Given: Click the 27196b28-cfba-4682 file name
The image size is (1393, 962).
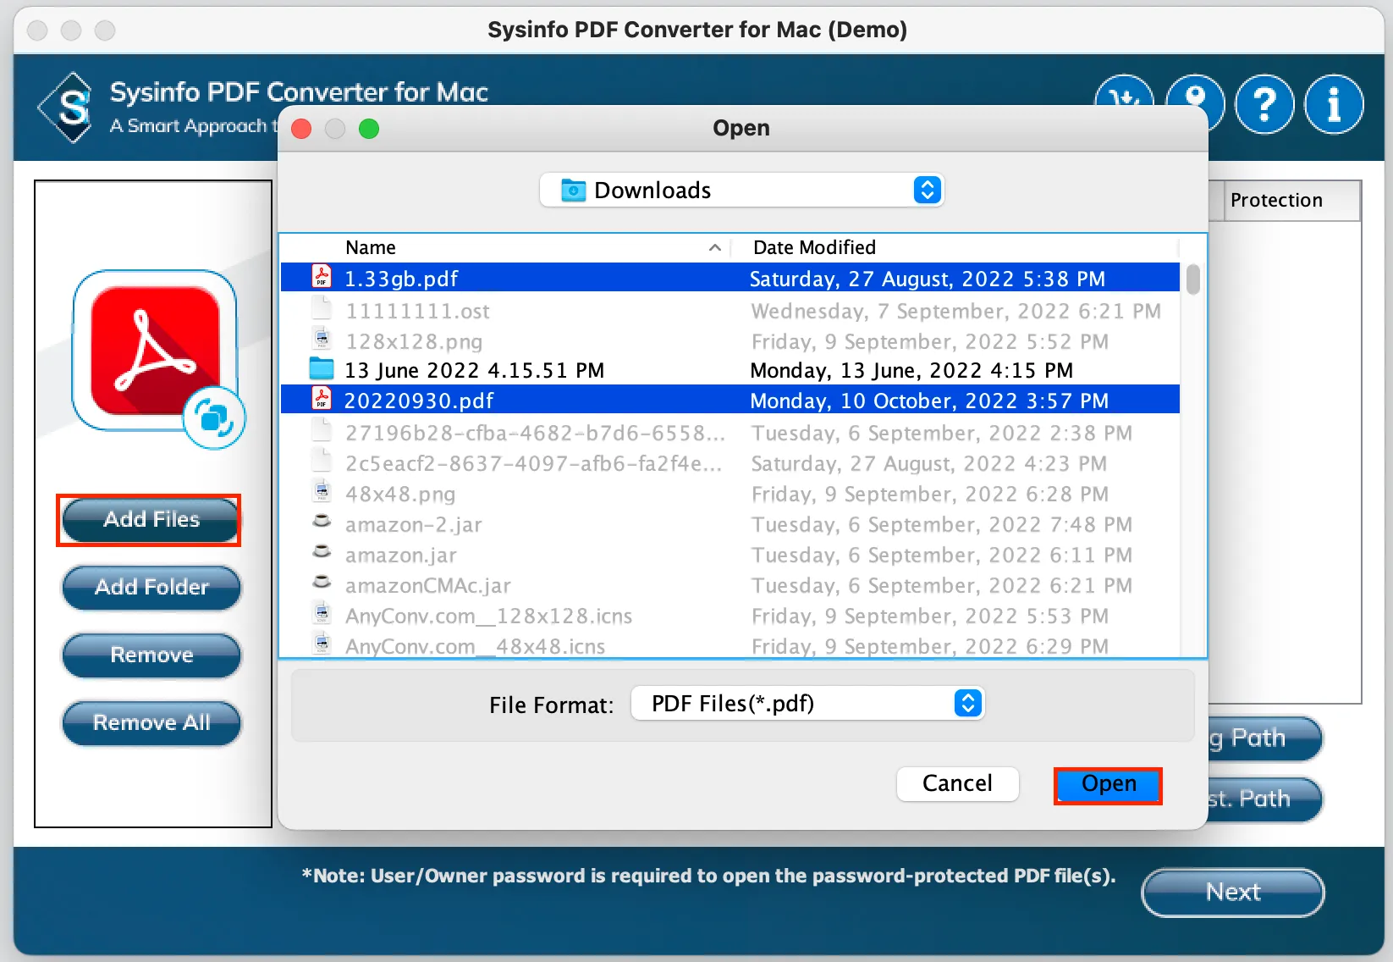Looking at the screenshot, I should 536,433.
